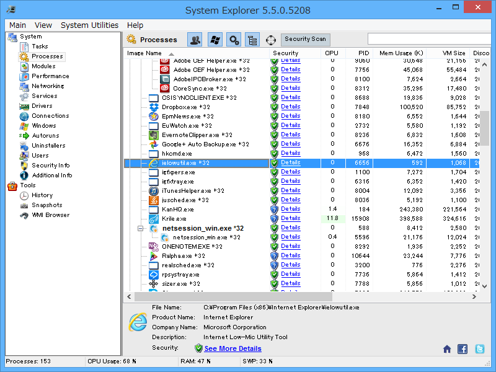Click the WMI Browser icon
Image resolution: width=496 pixels, height=372 pixels.
[x=24, y=215]
